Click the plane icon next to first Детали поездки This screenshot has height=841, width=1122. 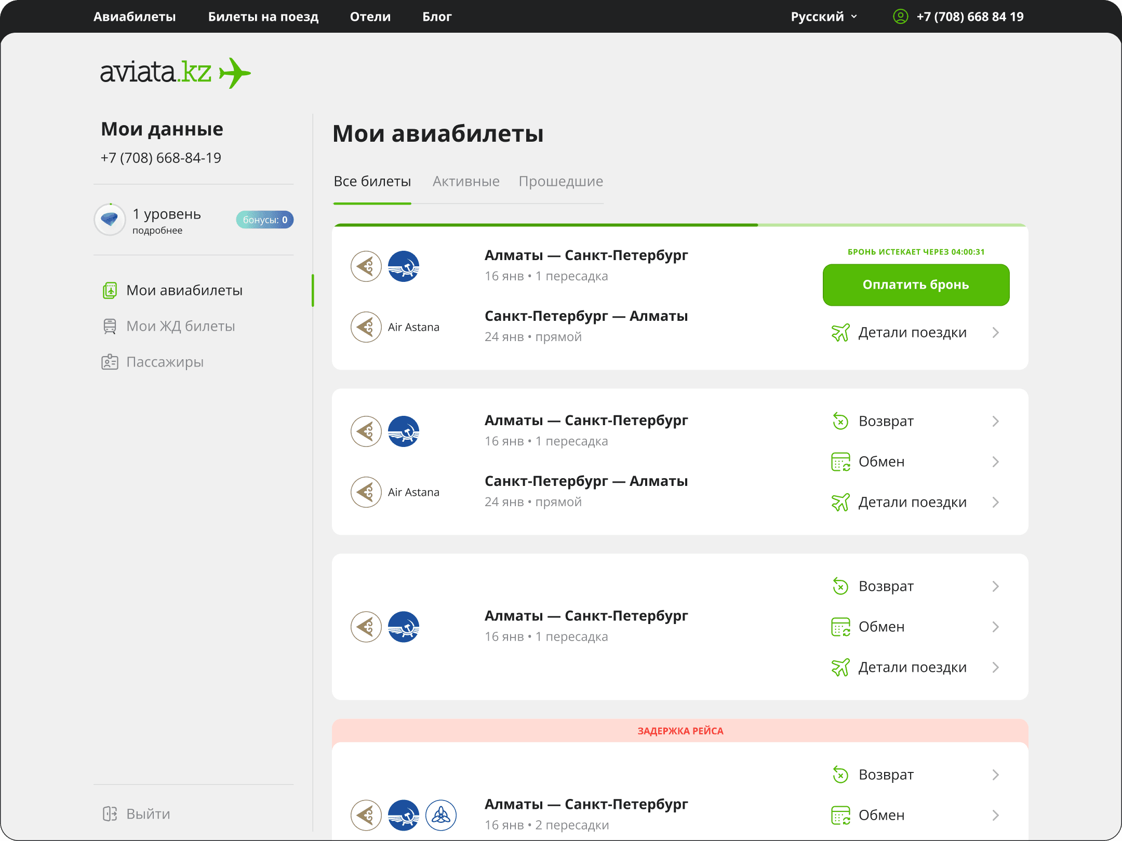coord(840,332)
